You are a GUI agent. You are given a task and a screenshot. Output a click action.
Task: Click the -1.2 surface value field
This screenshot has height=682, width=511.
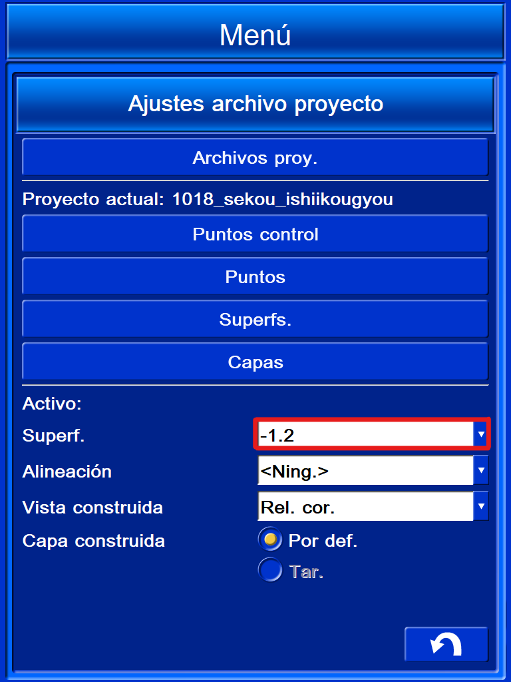[365, 434]
